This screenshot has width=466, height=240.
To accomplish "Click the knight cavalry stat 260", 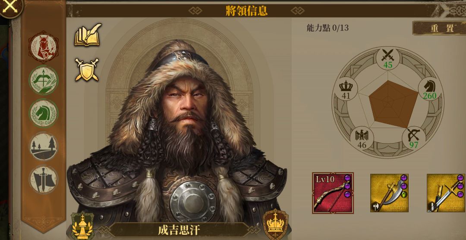I will point(430,89).
